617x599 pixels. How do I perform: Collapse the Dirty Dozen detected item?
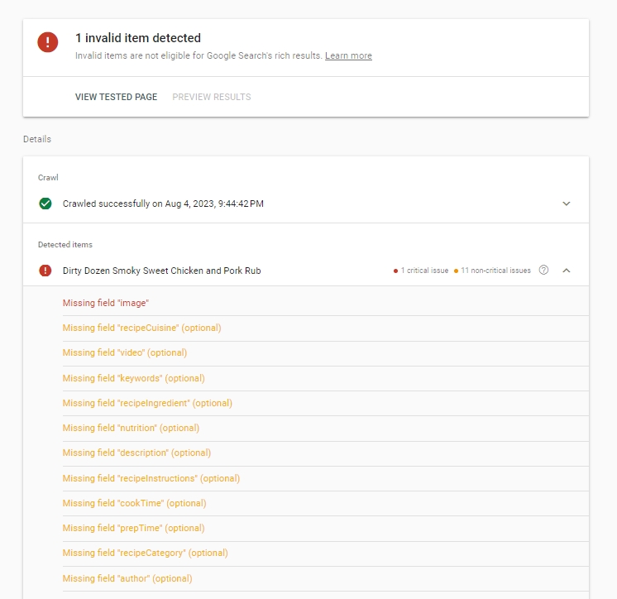567,271
